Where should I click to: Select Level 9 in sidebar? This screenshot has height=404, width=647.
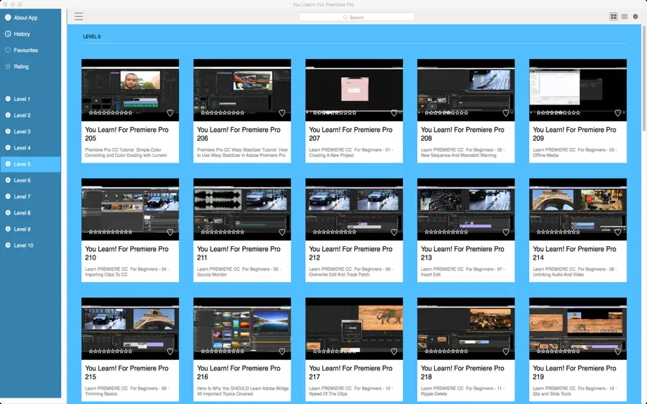tap(31, 229)
